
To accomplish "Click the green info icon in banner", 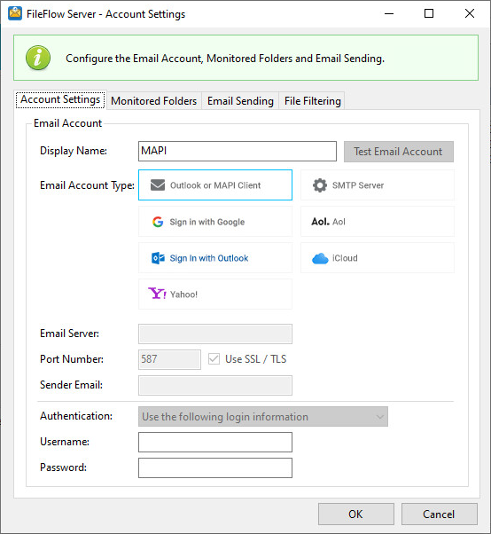I will pos(38,58).
